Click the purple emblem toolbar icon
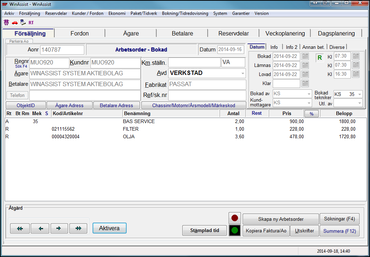370x257 pixels. 7,22
